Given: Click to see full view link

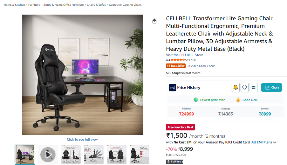Looking at the screenshot, I should [x=82, y=139].
